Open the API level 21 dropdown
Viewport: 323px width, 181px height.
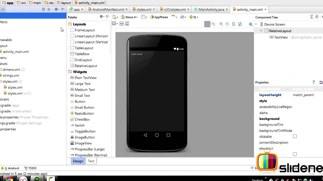(x=194, y=17)
